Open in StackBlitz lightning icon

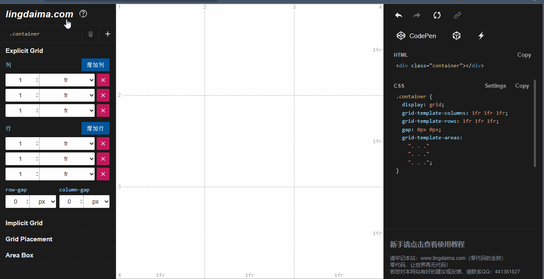click(481, 36)
